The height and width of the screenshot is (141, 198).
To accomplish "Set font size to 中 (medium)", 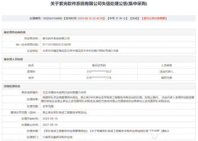I will pyautogui.click(x=121, y=18).
